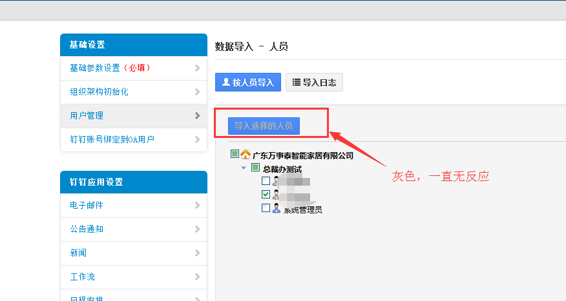Select 系统管理员 tree label
This screenshot has height=301, width=566.
click(303, 210)
